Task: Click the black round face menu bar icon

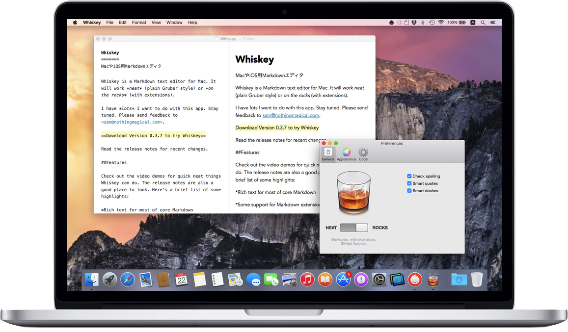Action: coord(391,23)
